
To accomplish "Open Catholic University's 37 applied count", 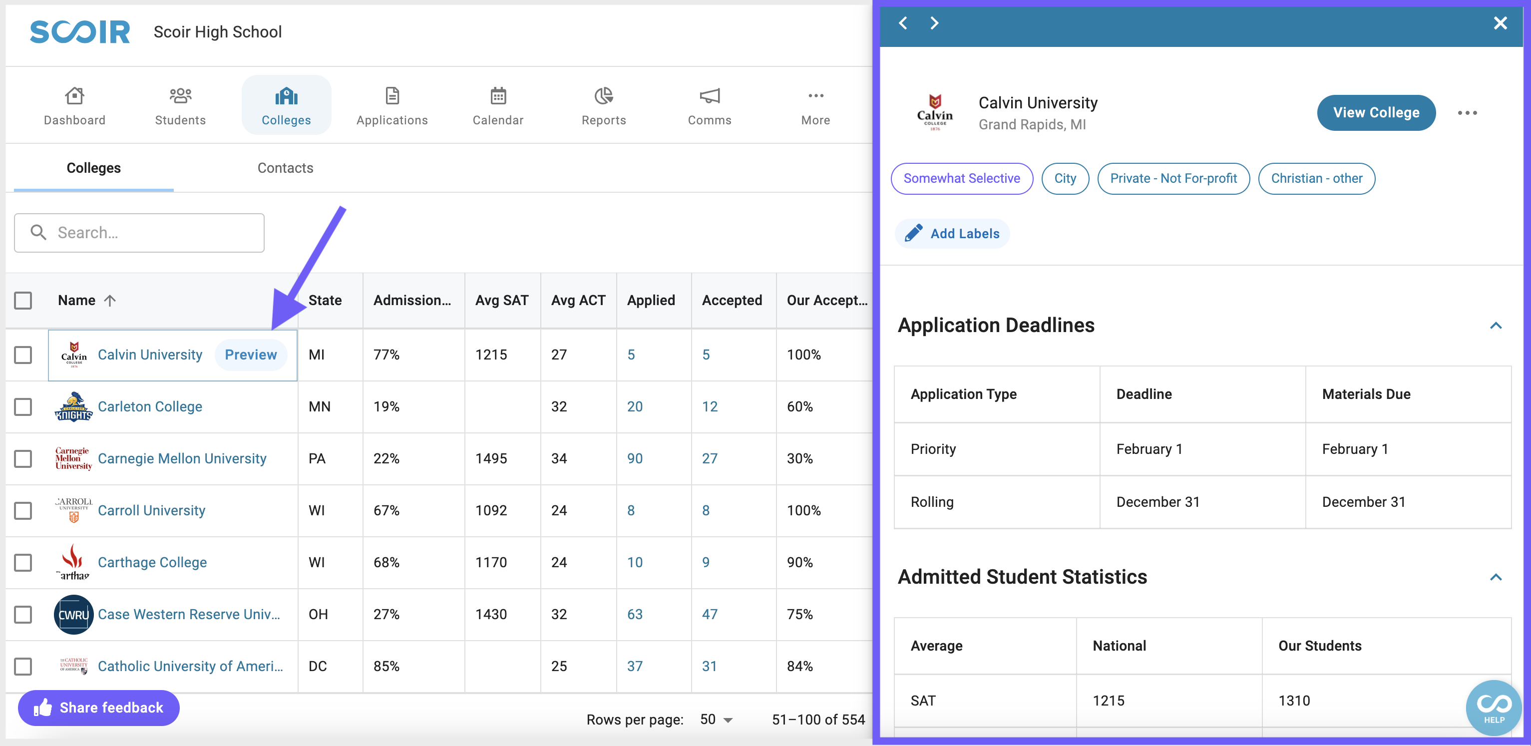I will pyautogui.click(x=635, y=666).
